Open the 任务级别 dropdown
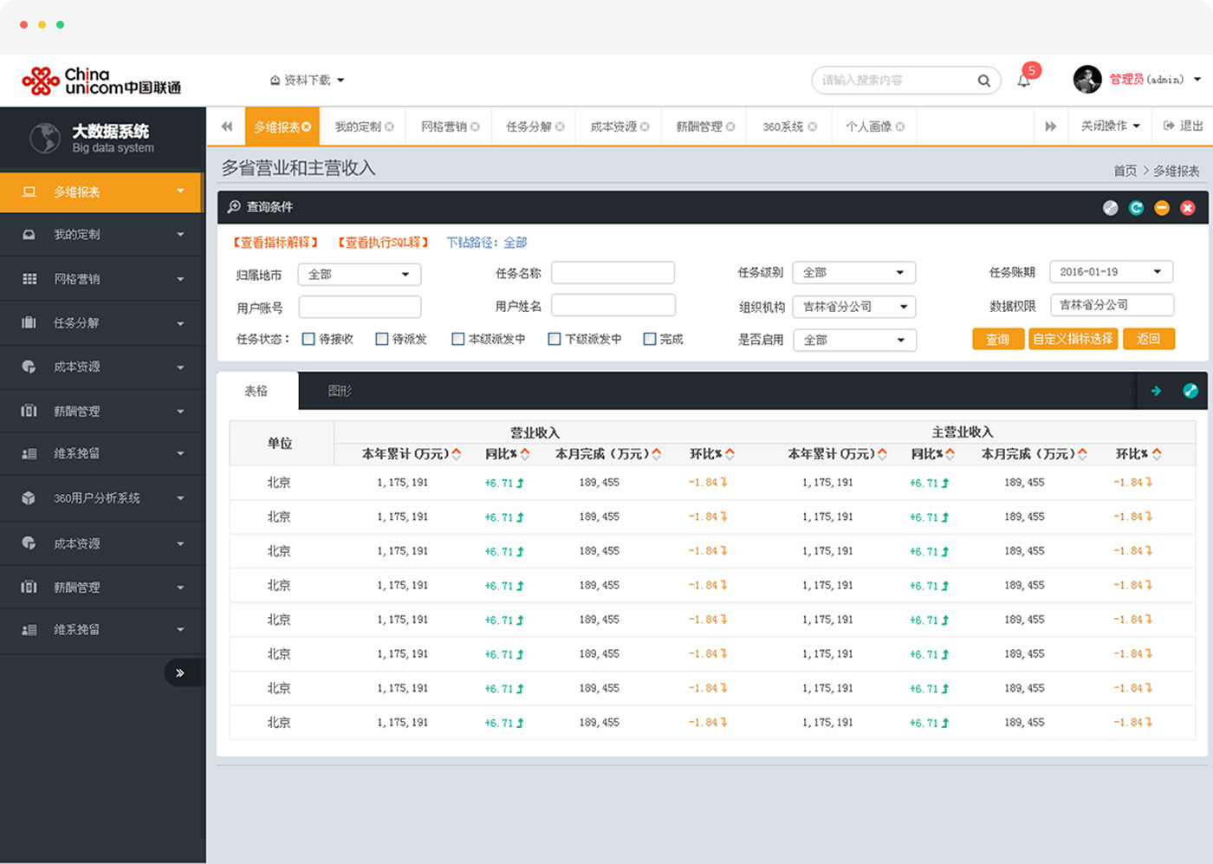Viewport: 1213px width, 864px height. click(853, 272)
